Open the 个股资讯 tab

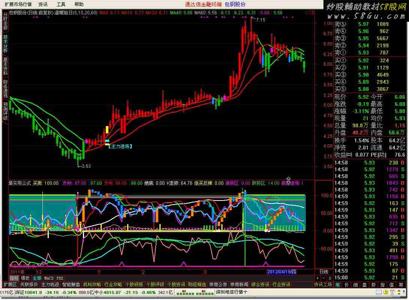coord(176,285)
